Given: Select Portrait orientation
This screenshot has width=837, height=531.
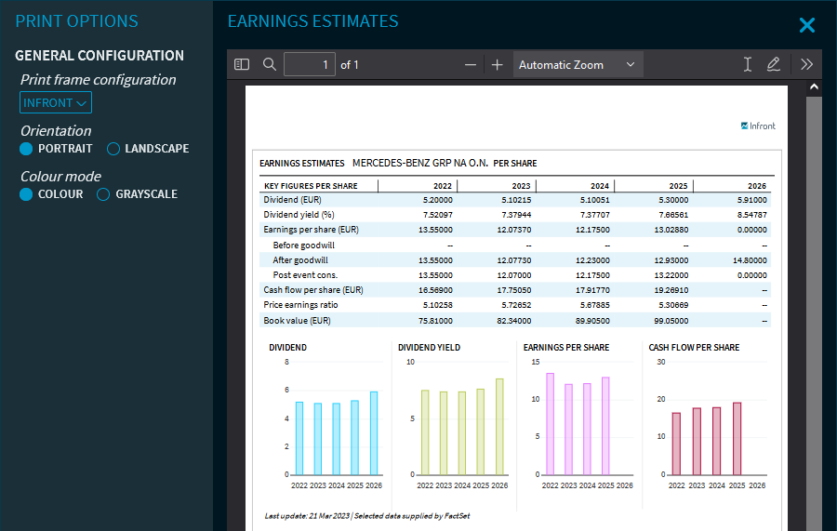Looking at the screenshot, I should 27,149.
